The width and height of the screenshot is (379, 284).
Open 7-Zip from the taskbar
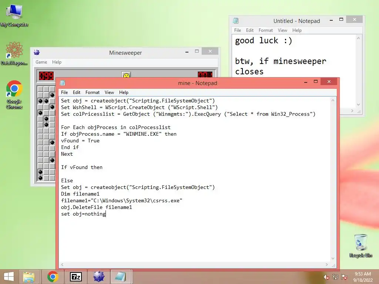76,277
